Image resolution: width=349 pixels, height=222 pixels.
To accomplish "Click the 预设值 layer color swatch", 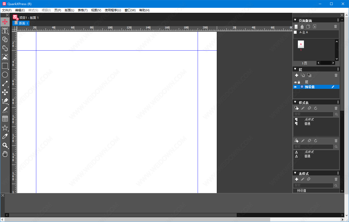I will coord(302,87).
